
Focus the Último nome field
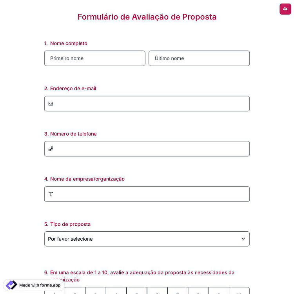point(199,58)
